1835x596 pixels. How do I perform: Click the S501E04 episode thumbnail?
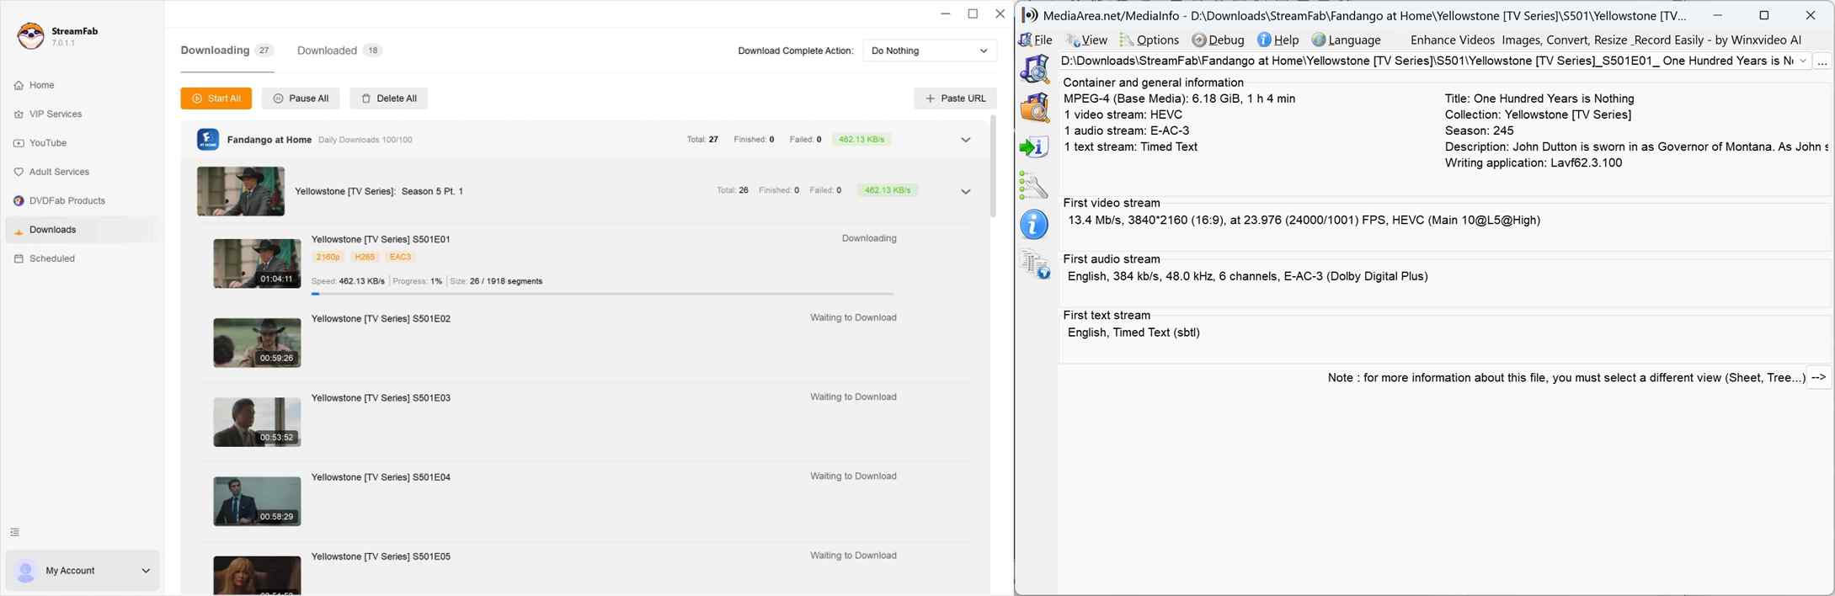257,501
